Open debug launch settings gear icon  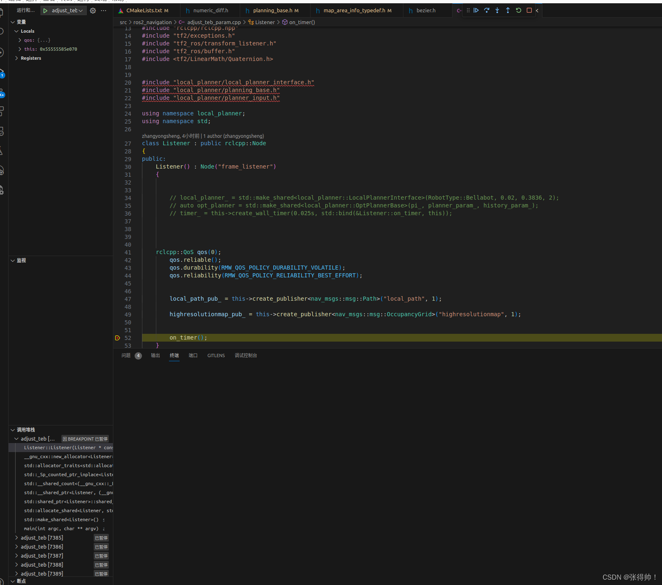(x=93, y=11)
